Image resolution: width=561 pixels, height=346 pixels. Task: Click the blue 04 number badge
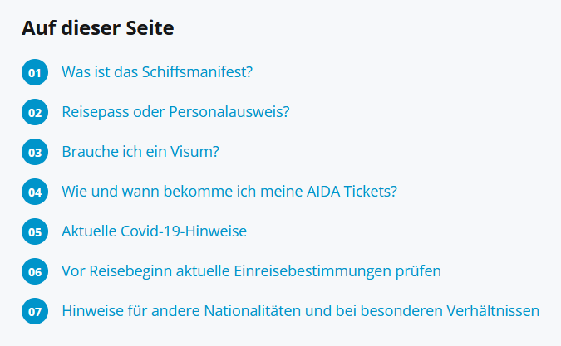pyautogui.click(x=35, y=192)
